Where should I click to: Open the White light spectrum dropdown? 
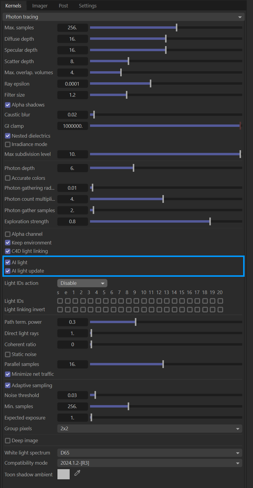[150, 453]
